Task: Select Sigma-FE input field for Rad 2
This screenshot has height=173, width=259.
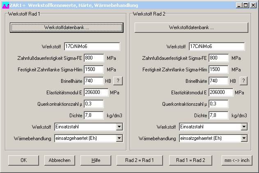Action: 218,58
